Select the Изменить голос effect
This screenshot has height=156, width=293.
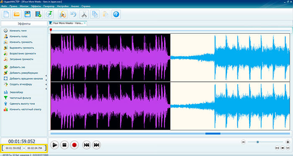[16, 36]
